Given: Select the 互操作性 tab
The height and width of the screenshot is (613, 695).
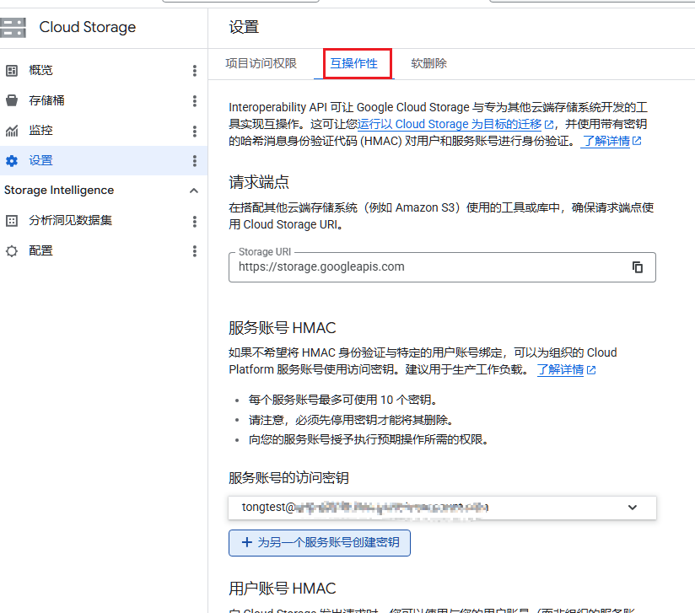Looking at the screenshot, I should click(353, 63).
